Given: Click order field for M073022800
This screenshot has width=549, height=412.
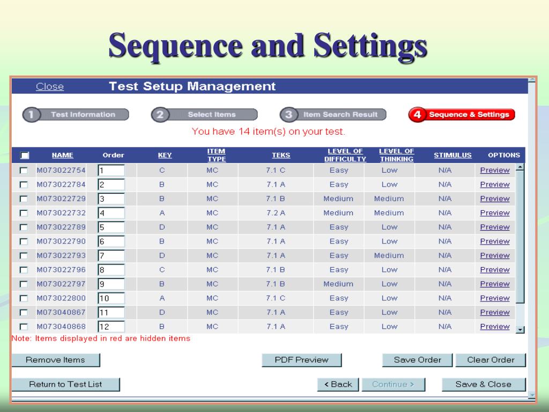Looking at the screenshot, I should coord(112,298).
